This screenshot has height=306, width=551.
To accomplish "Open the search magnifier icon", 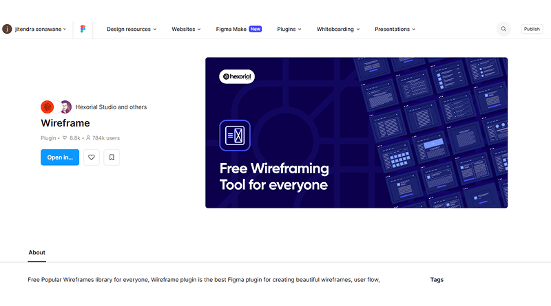I will pyautogui.click(x=503, y=29).
